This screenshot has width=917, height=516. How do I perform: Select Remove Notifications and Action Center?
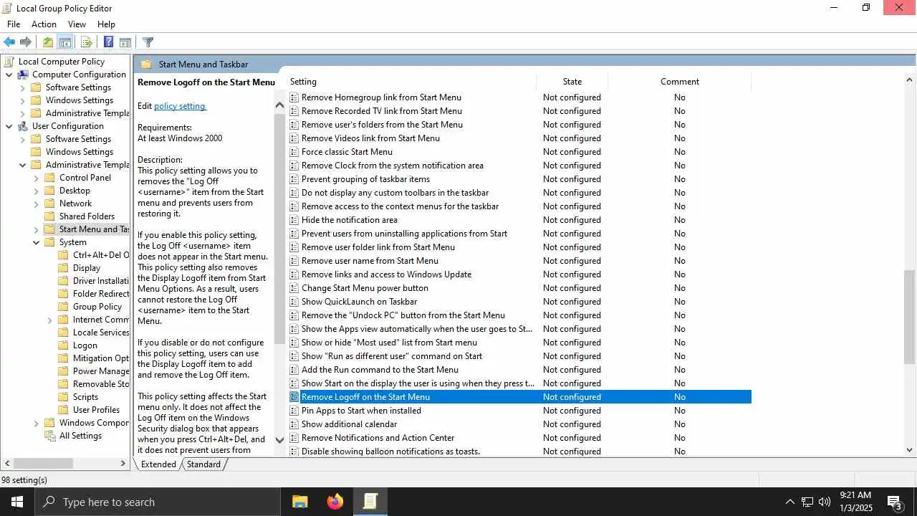point(378,438)
